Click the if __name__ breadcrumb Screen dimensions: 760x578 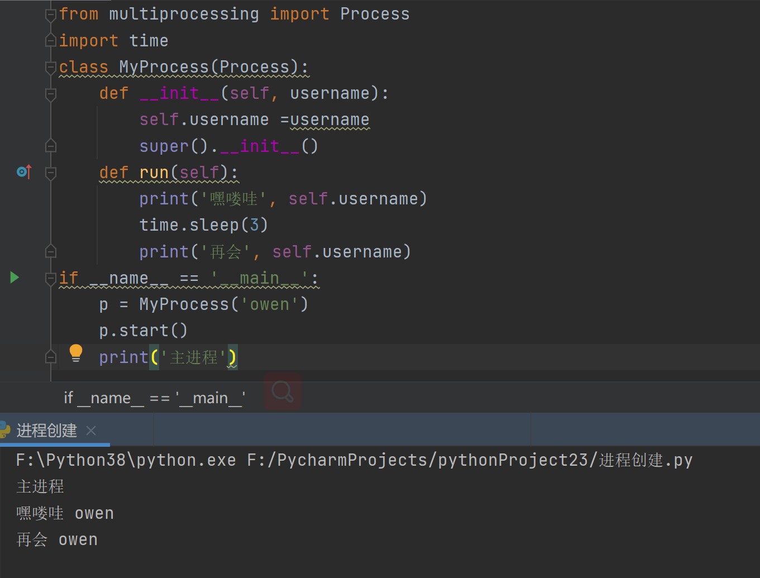tap(154, 398)
